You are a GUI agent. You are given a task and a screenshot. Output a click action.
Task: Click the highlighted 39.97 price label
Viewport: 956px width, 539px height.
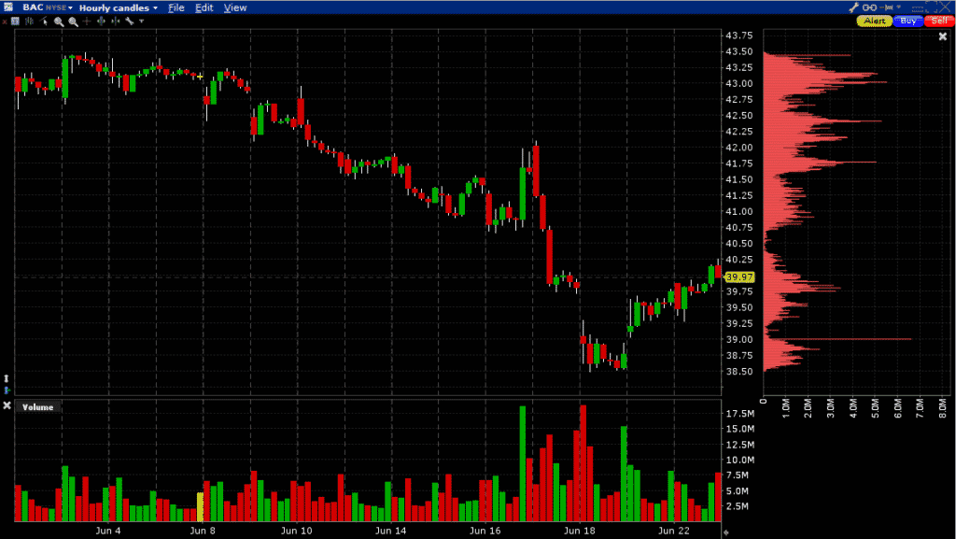(x=740, y=277)
